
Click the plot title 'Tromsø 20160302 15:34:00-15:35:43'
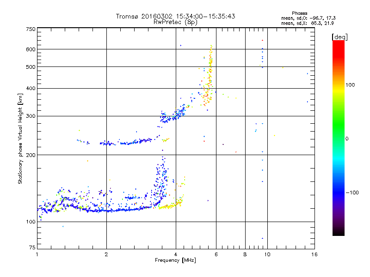[x=175, y=16]
